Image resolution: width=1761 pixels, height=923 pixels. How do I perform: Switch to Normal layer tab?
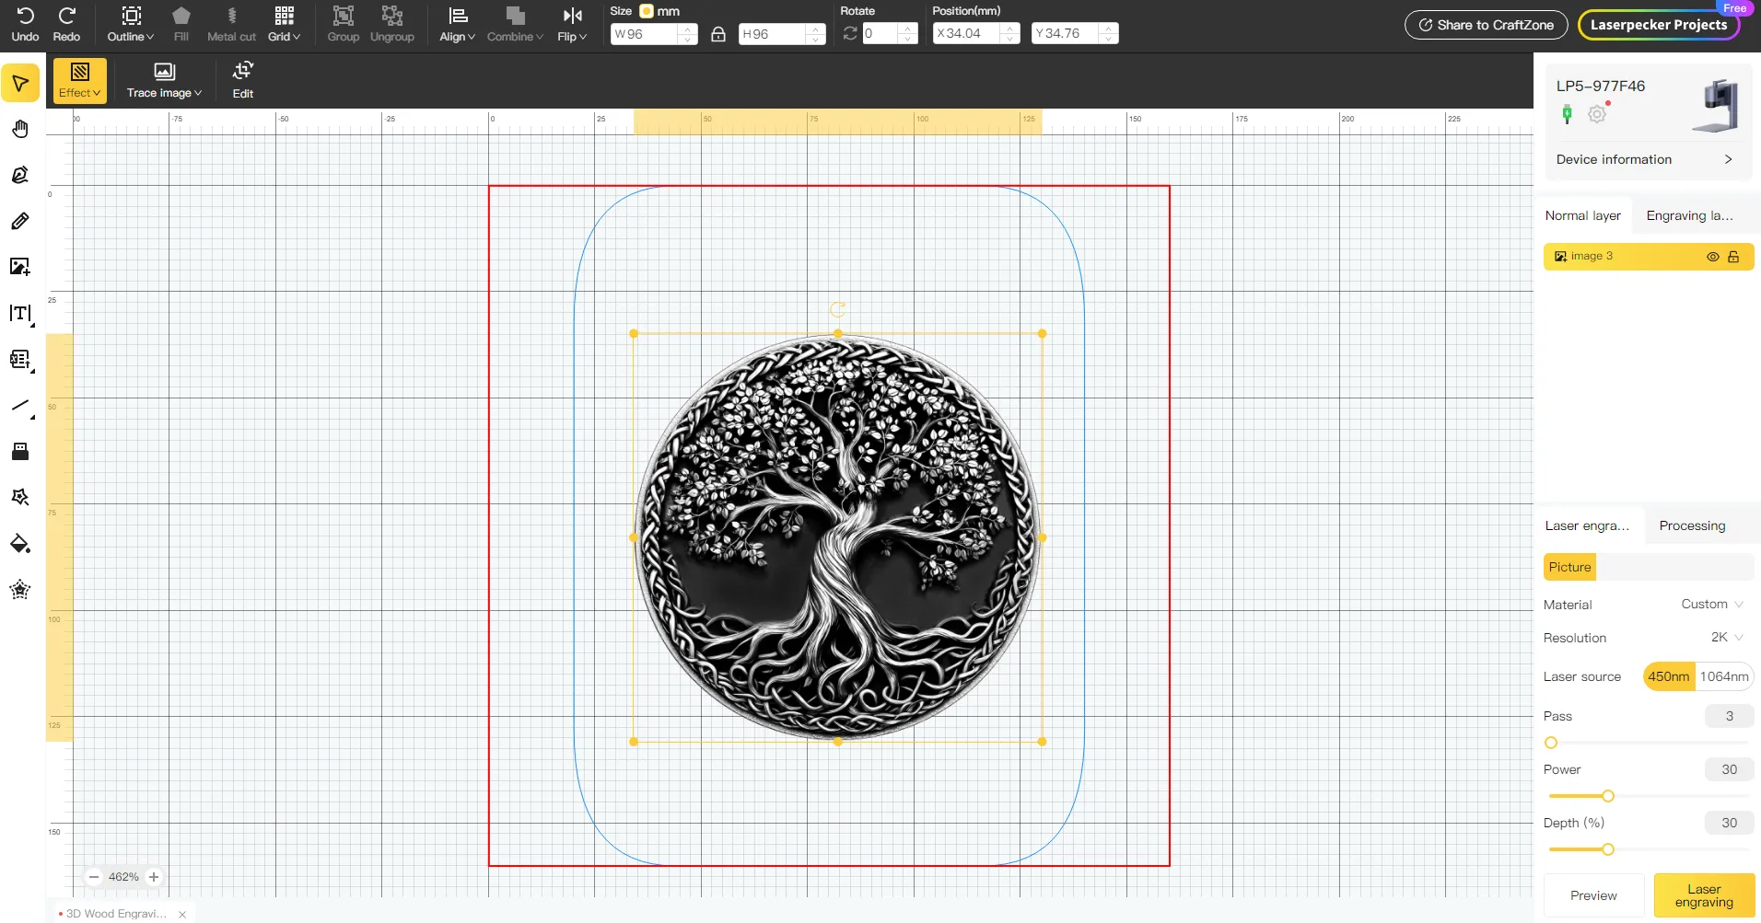[1583, 215]
